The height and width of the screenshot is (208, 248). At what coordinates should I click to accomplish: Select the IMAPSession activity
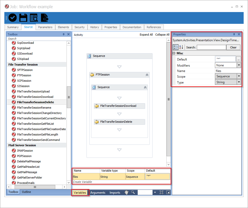coord(25,151)
